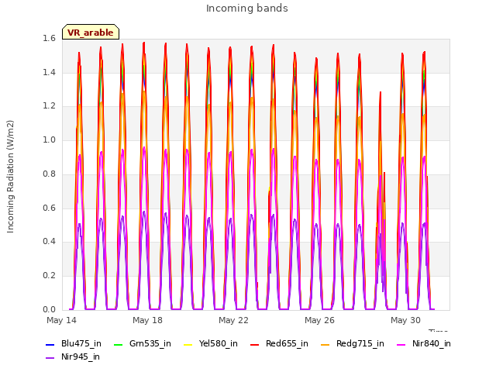Click the purple Nir945_in color marker

pyautogui.click(x=50, y=358)
